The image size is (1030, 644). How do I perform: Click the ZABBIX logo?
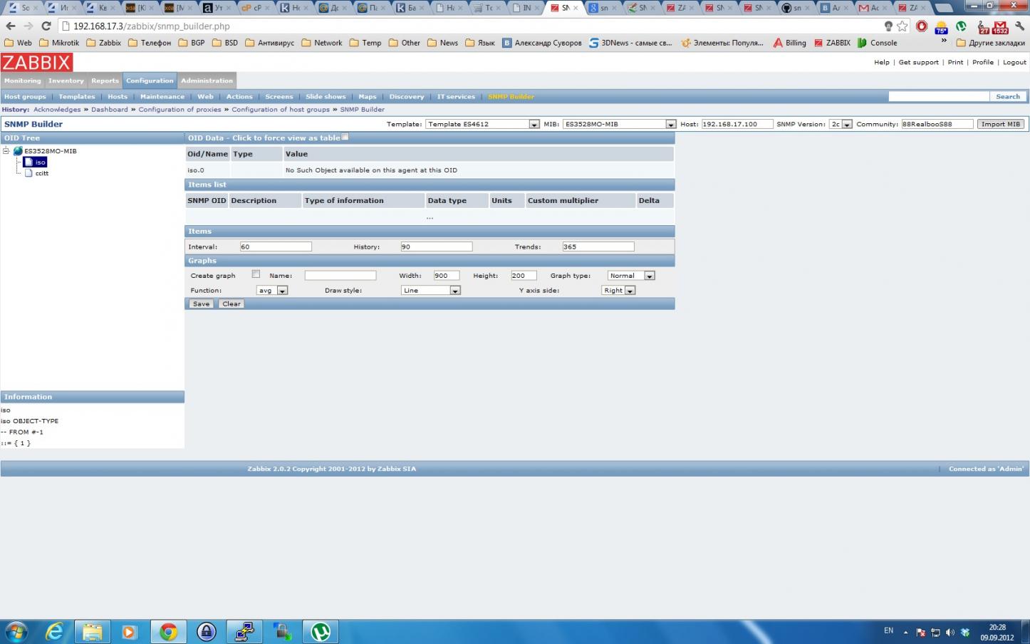pos(37,62)
